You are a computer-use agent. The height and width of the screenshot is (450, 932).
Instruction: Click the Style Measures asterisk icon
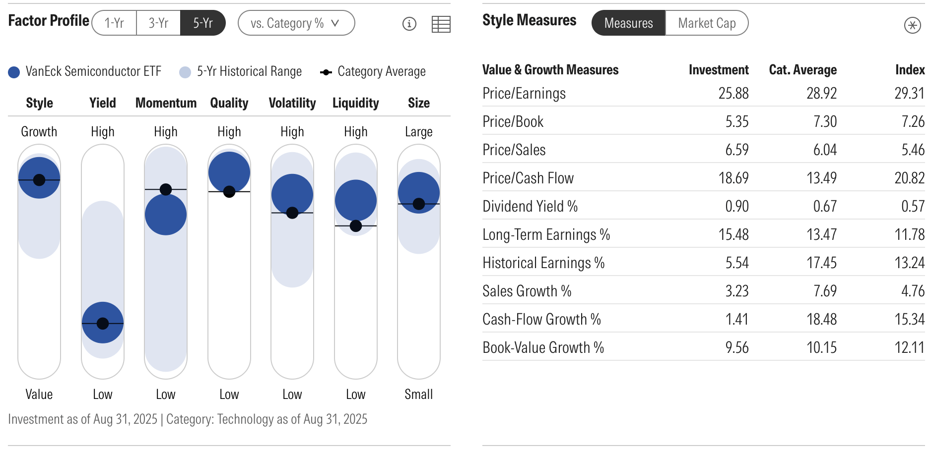click(x=912, y=25)
